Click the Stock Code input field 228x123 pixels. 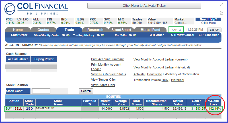41,91
